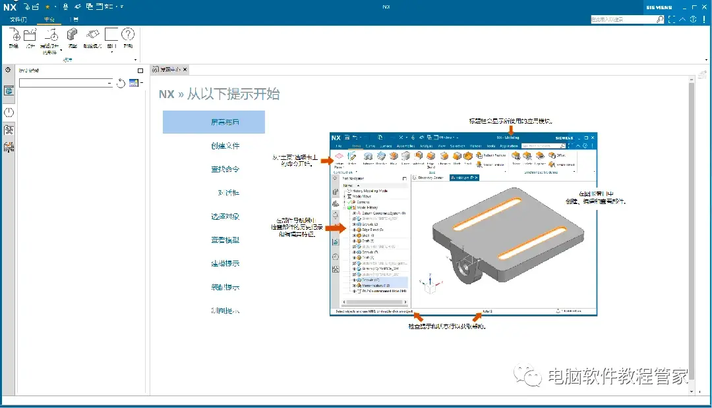
Task: Expand the 窗口 ribbon button dropdown arrow
Action: [x=111, y=52]
